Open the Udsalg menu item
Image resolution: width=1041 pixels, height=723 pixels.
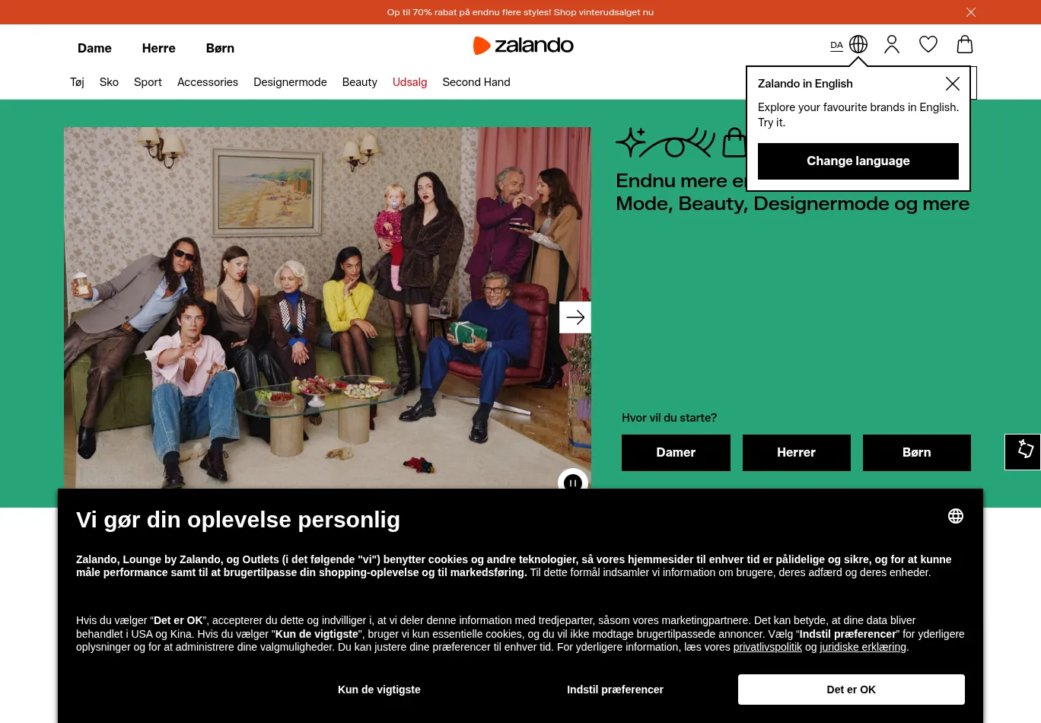pos(409,82)
